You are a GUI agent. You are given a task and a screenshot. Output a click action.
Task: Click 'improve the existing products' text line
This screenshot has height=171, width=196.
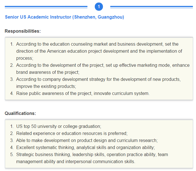(46, 86)
